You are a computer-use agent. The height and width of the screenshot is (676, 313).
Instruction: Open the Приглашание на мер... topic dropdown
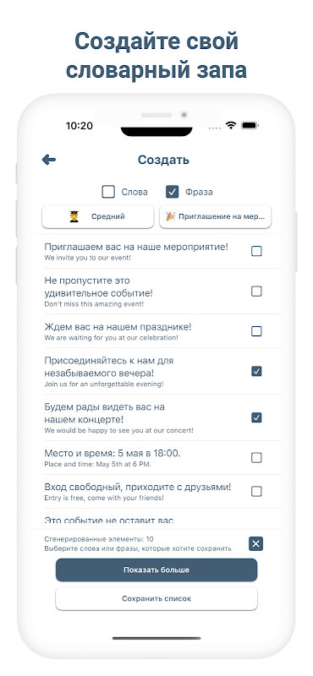click(215, 216)
